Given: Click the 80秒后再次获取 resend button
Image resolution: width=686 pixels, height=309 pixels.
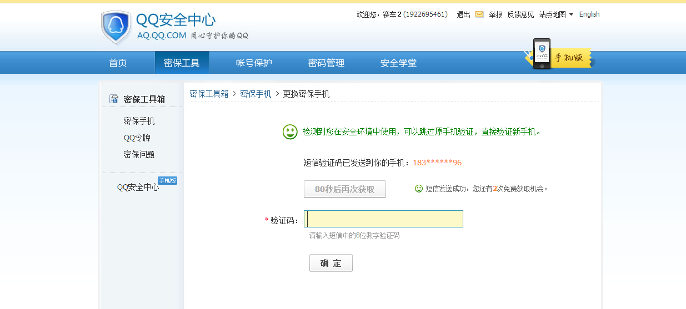Looking at the screenshot, I should pyautogui.click(x=345, y=189).
